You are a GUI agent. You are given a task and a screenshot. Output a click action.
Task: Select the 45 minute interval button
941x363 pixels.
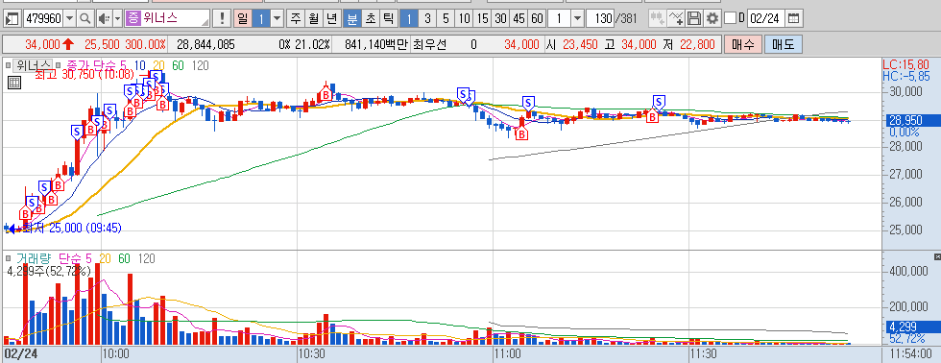coord(519,18)
